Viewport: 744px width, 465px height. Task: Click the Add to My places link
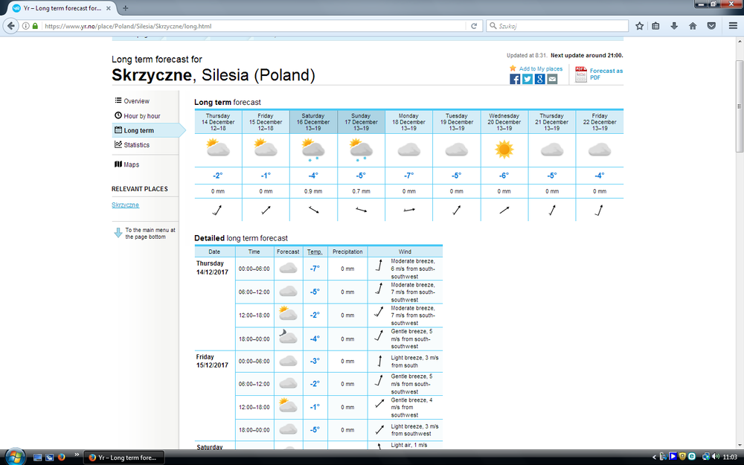tap(540, 68)
